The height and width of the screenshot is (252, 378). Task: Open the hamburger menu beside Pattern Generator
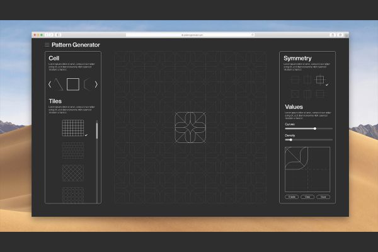click(x=47, y=45)
